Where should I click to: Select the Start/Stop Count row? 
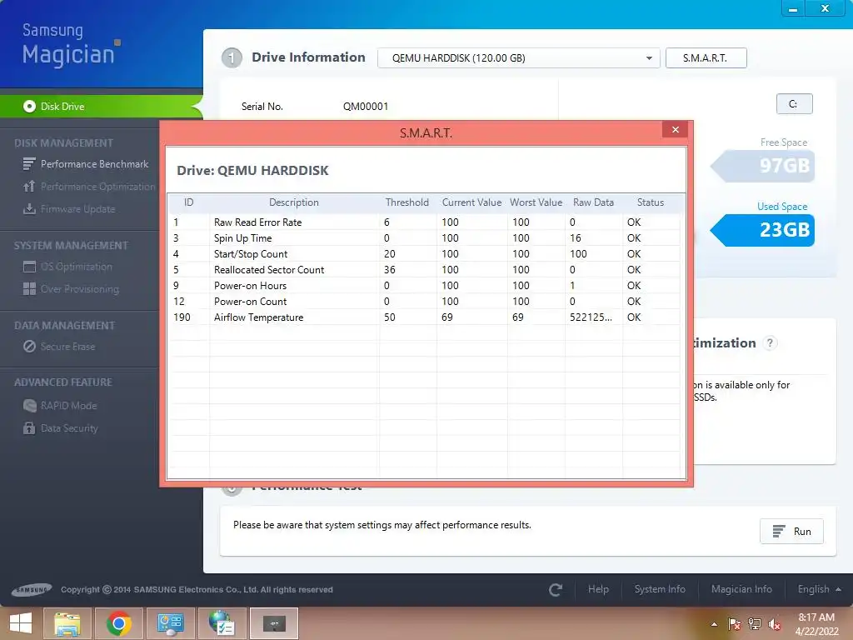[424, 253]
